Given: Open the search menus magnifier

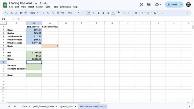Looking at the screenshot, I should click(7, 13).
